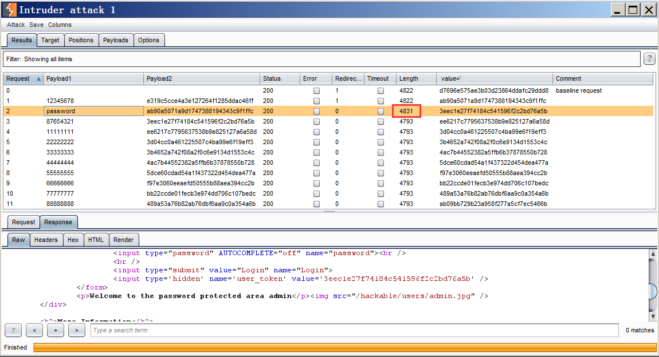Select the Hex view tab
659x357 pixels.
73,240
